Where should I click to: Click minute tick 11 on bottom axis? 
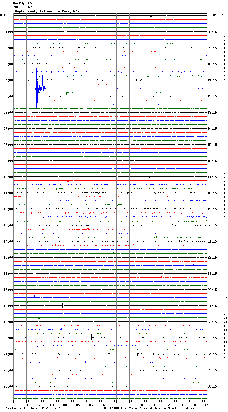point(155,405)
